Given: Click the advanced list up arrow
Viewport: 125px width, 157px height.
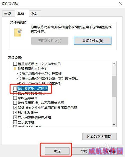Looking at the screenshot, I should pyautogui.click(x=114, y=64).
